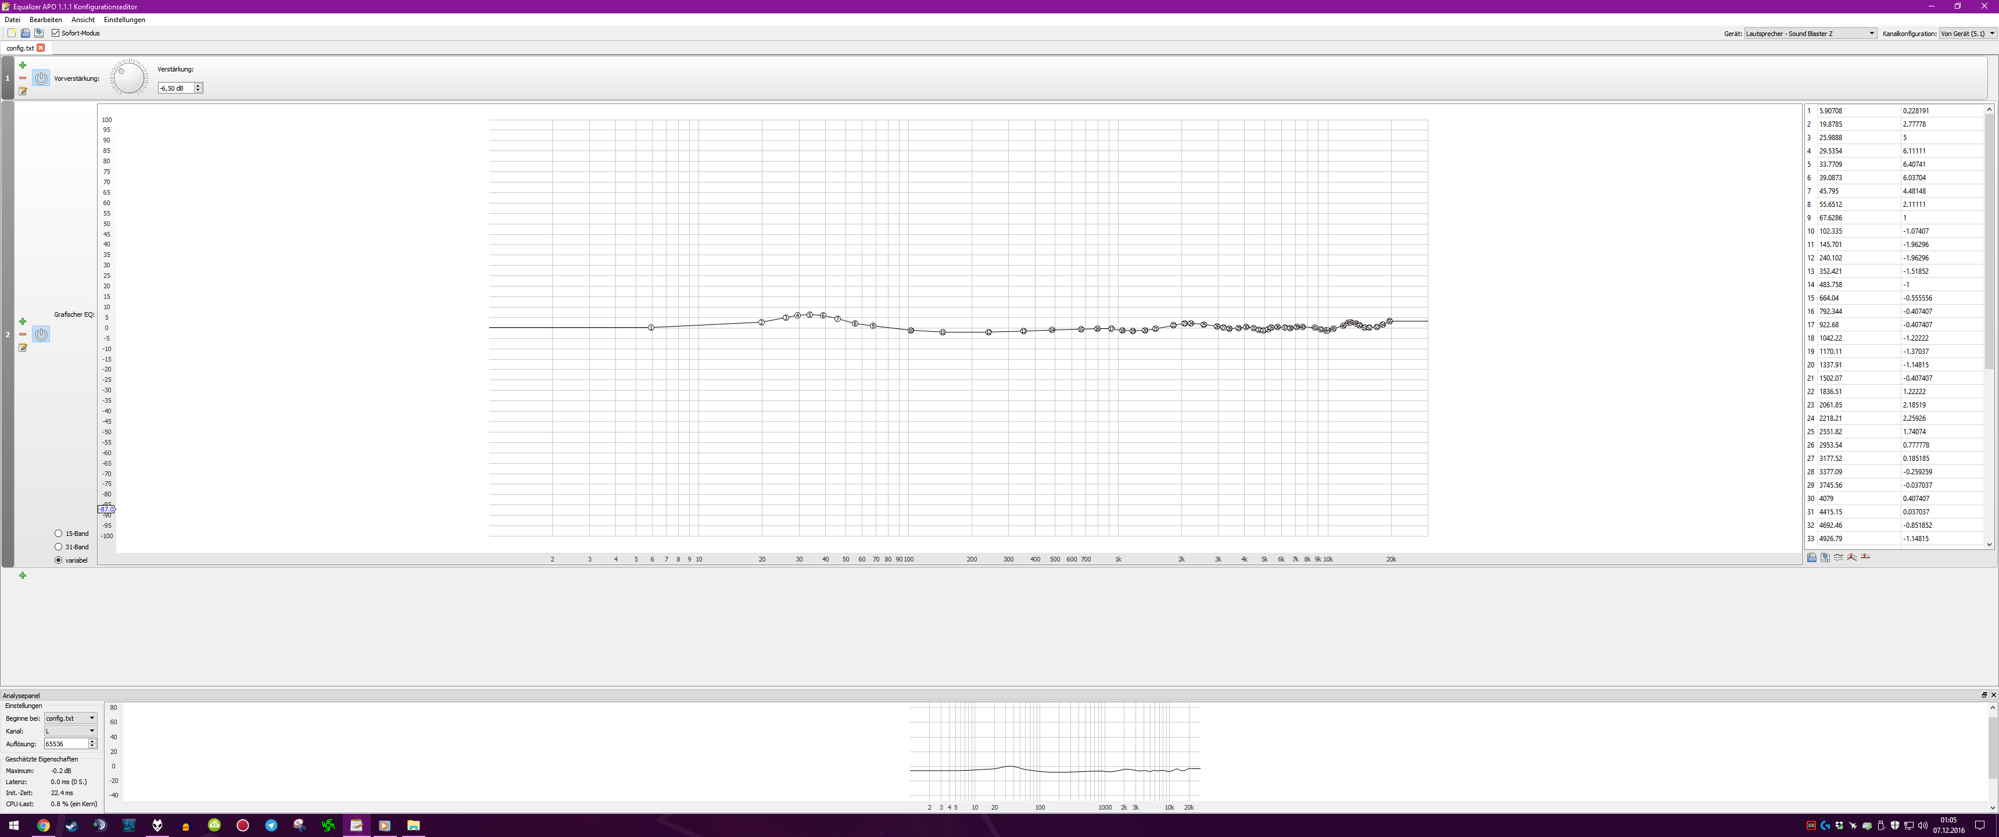The height and width of the screenshot is (837, 1999).
Task: Click the normalize response icon below table
Action: point(1851,557)
